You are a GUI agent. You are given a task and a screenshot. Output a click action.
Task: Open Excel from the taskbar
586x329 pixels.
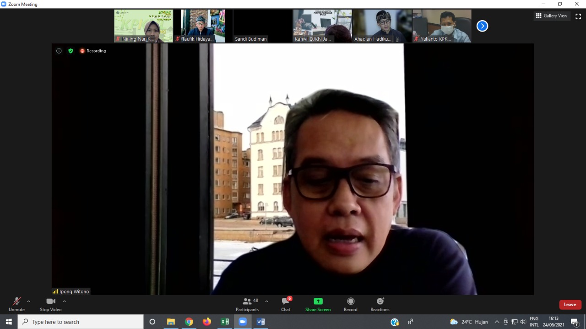225,322
